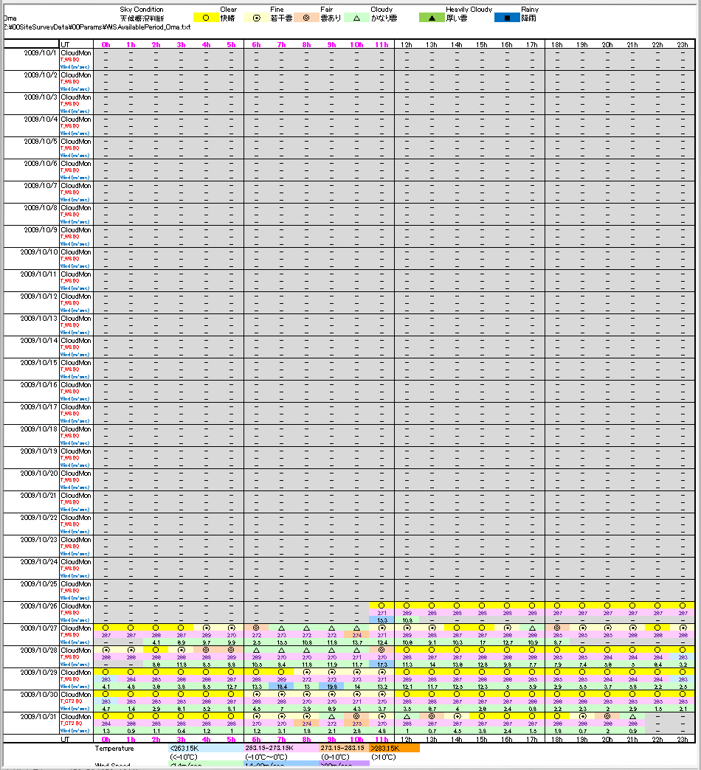Select the cloudy triangle for 2009/10/31 at 12h
701x770 pixels.
pos(407,716)
